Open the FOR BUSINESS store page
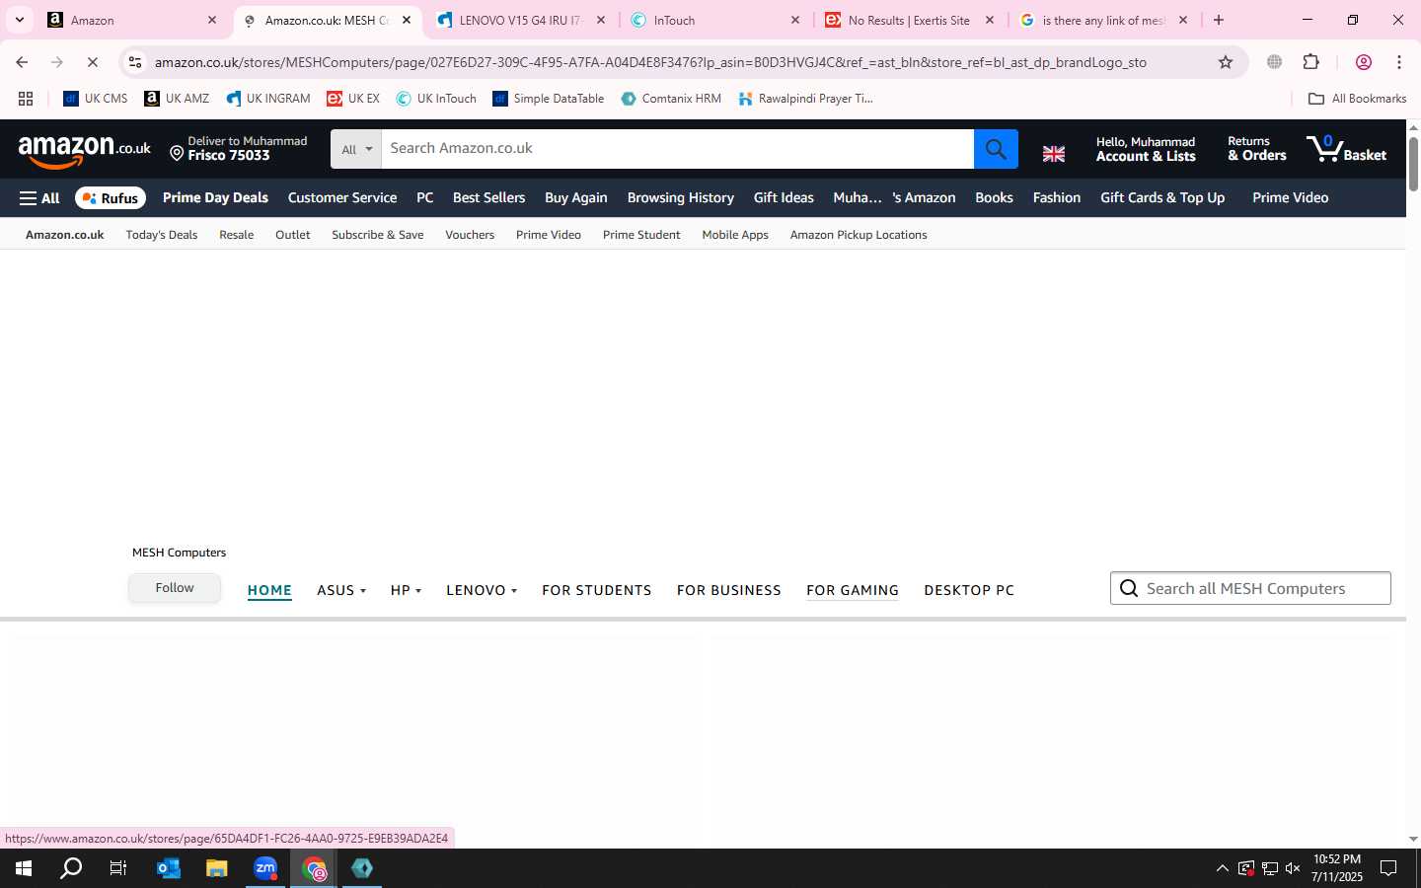Screen dimensions: 1421x888 click(x=729, y=590)
